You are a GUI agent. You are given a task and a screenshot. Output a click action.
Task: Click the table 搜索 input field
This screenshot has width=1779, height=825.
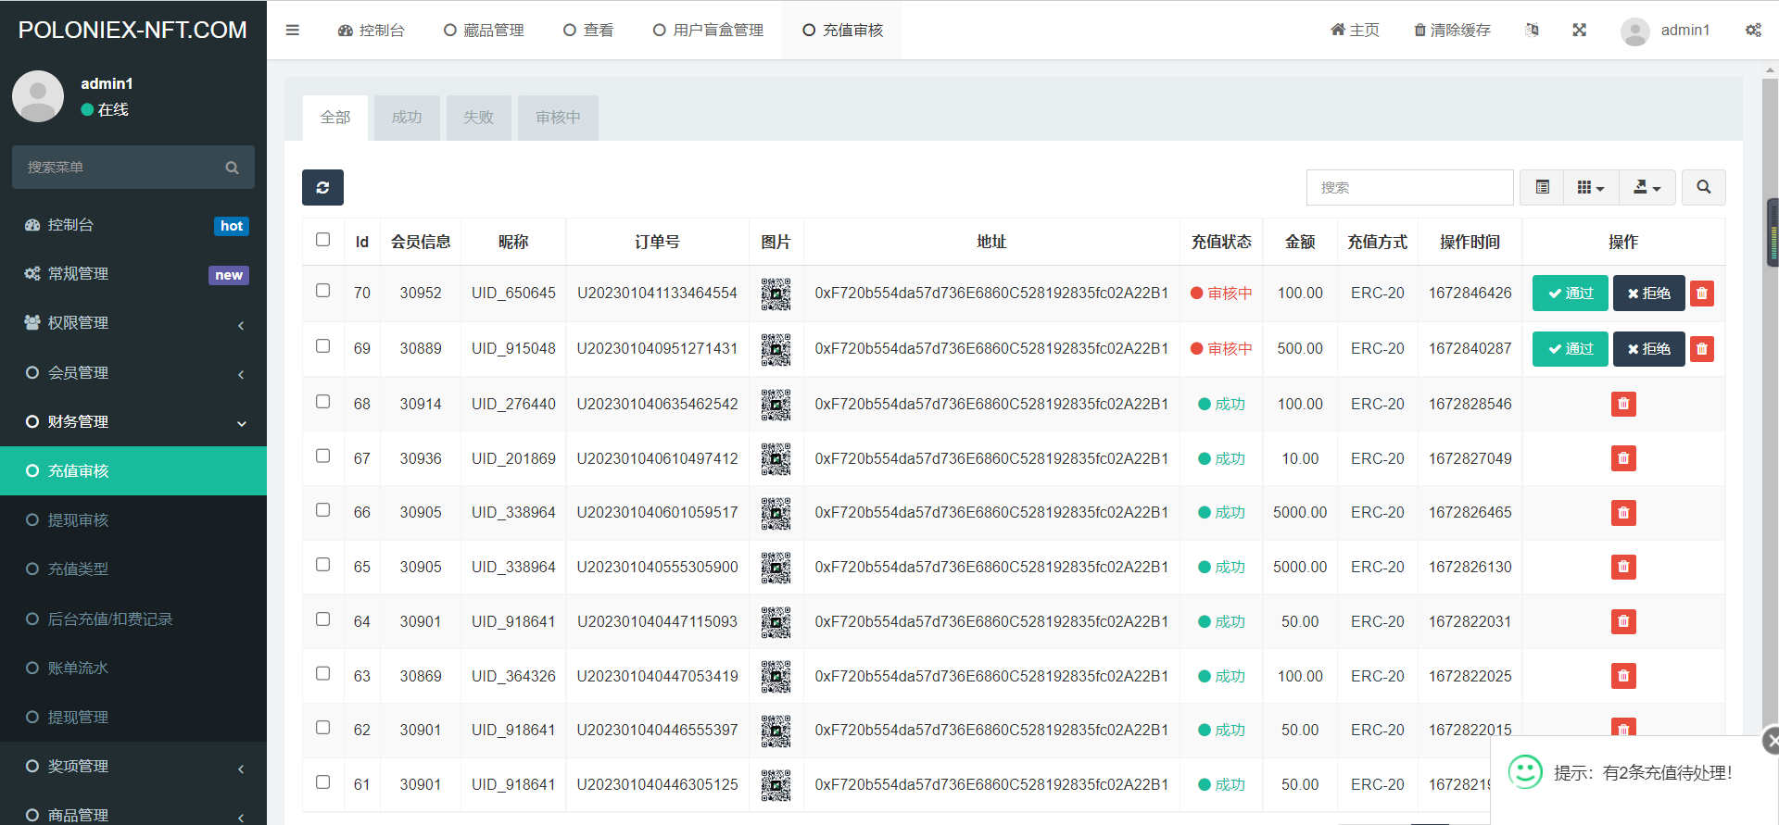[1409, 187]
